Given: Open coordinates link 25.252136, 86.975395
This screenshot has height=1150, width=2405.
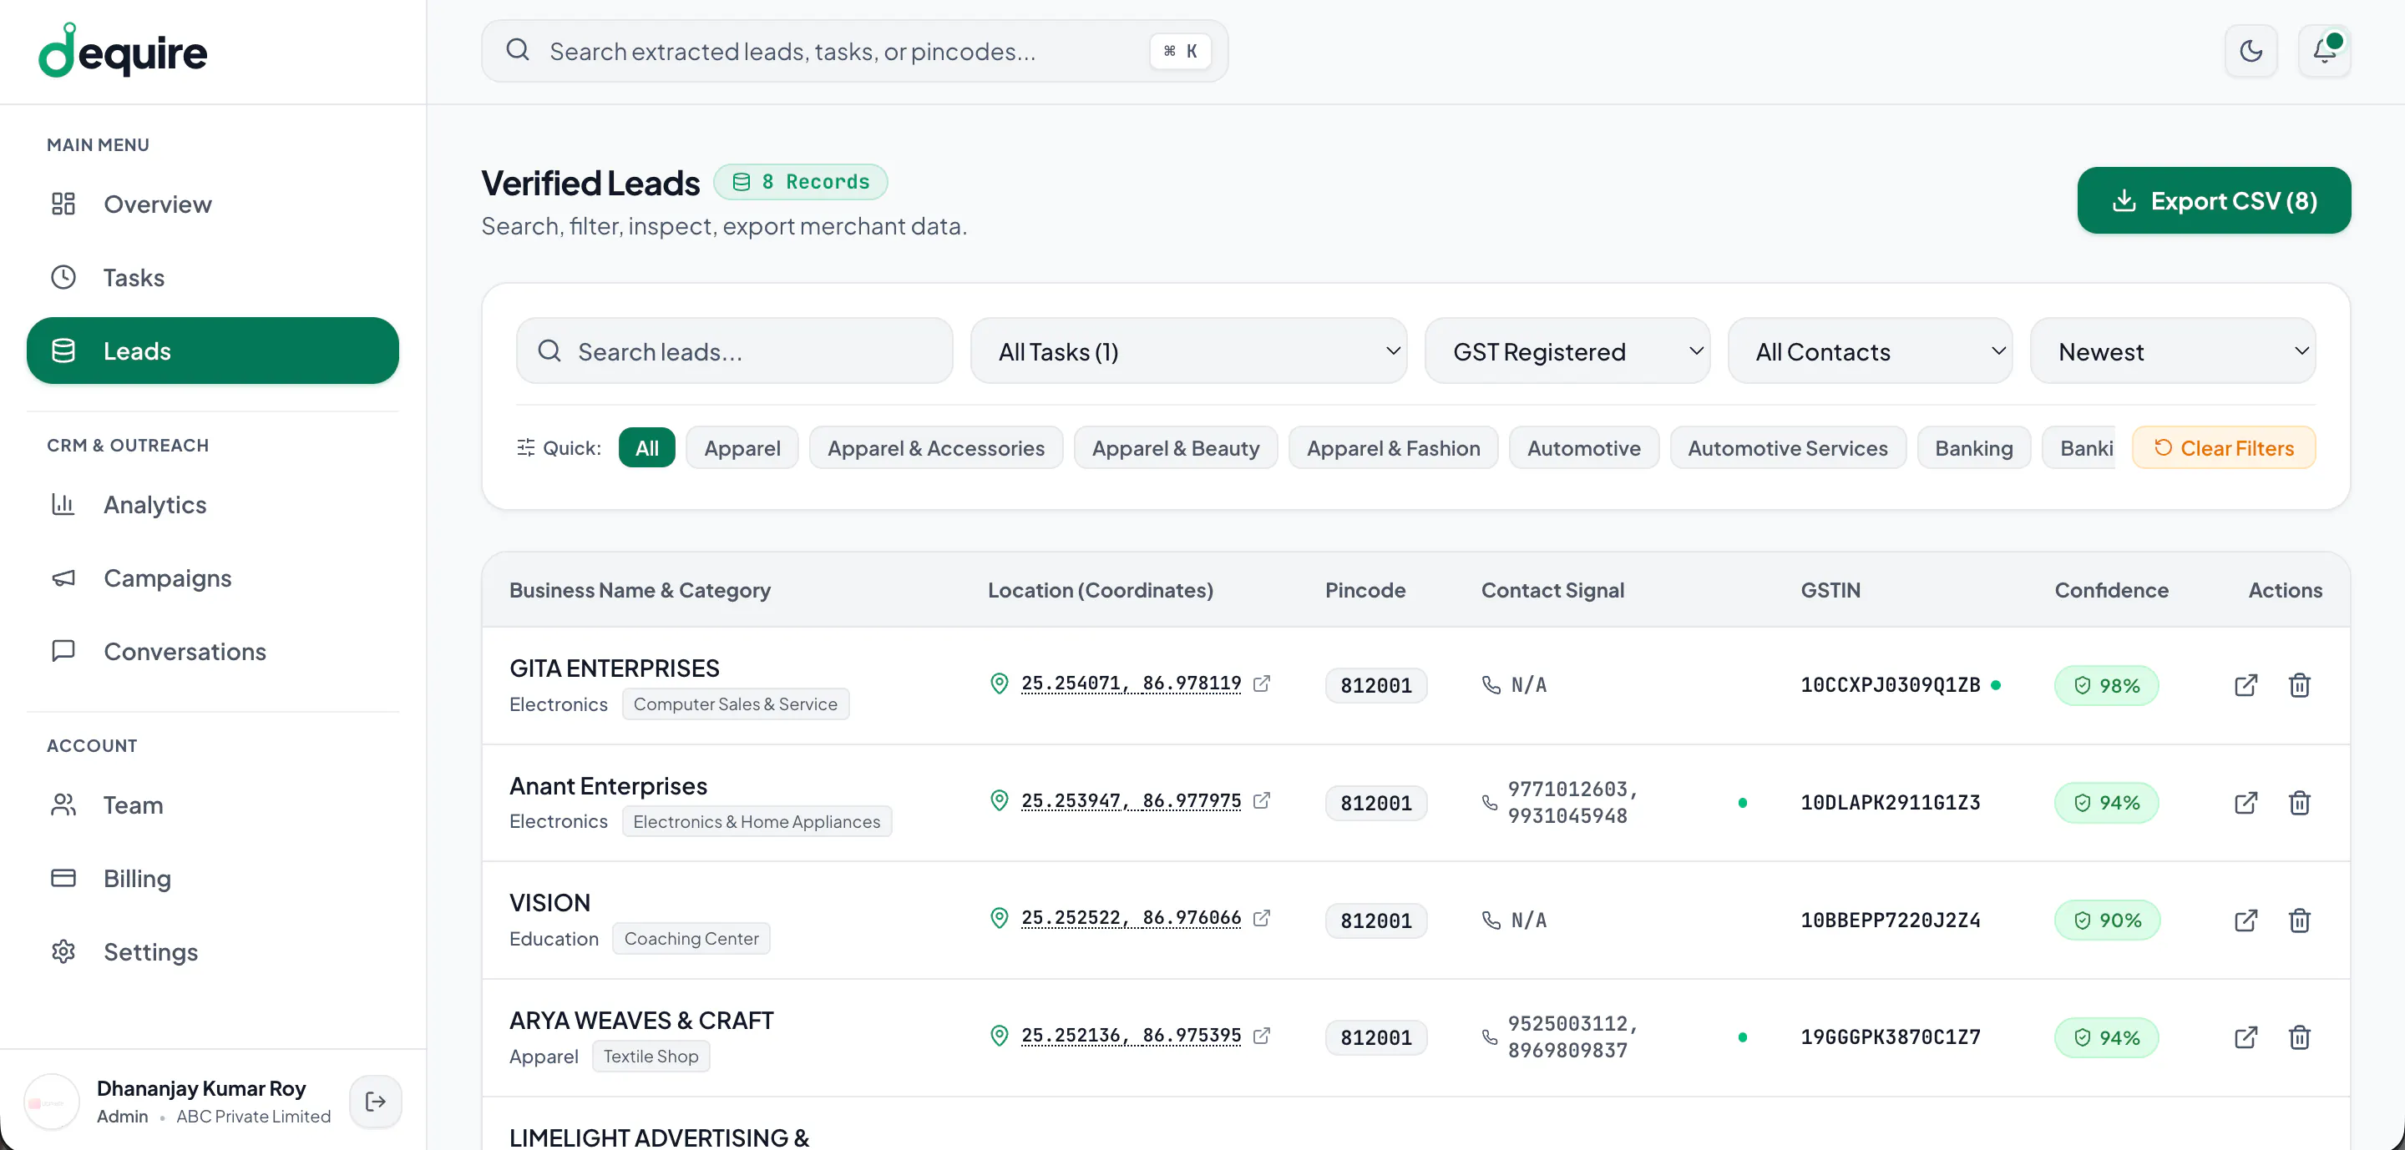Looking at the screenshot, I should (x=1131, y=1036).
